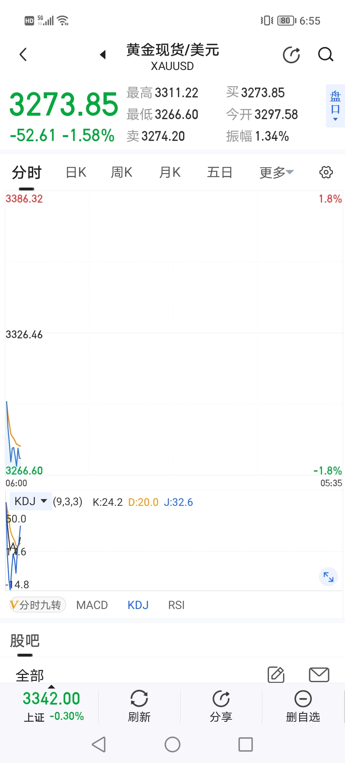Switch to previous symbol with black triangle

point(103,55)
